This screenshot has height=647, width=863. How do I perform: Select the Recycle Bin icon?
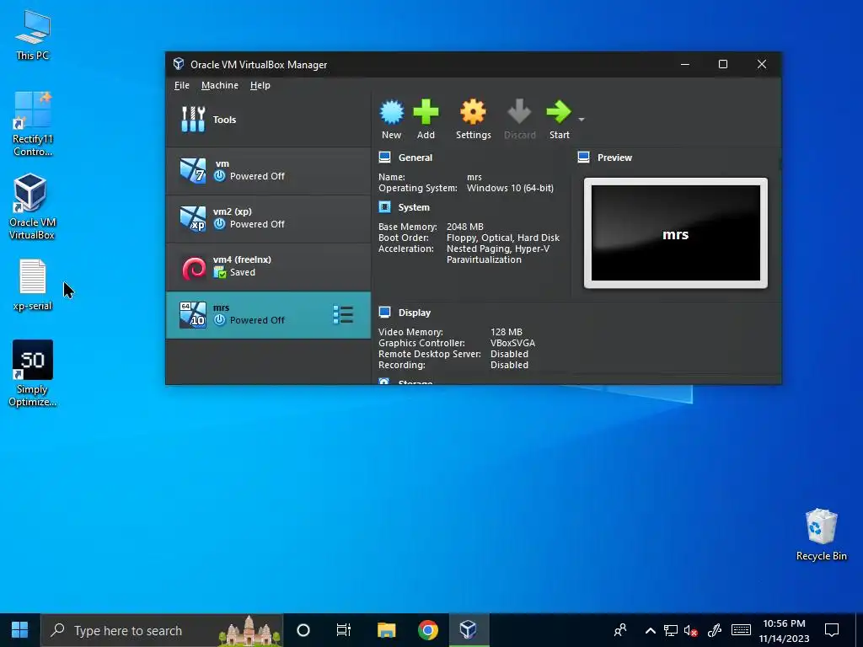coord(821,535)
